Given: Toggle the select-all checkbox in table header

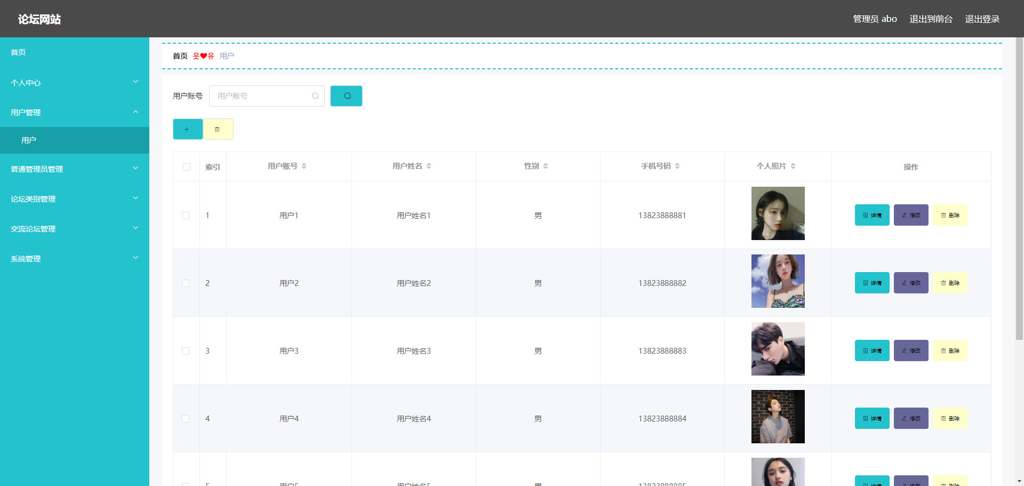Looking at the screenshot, I should click(187, 167).
